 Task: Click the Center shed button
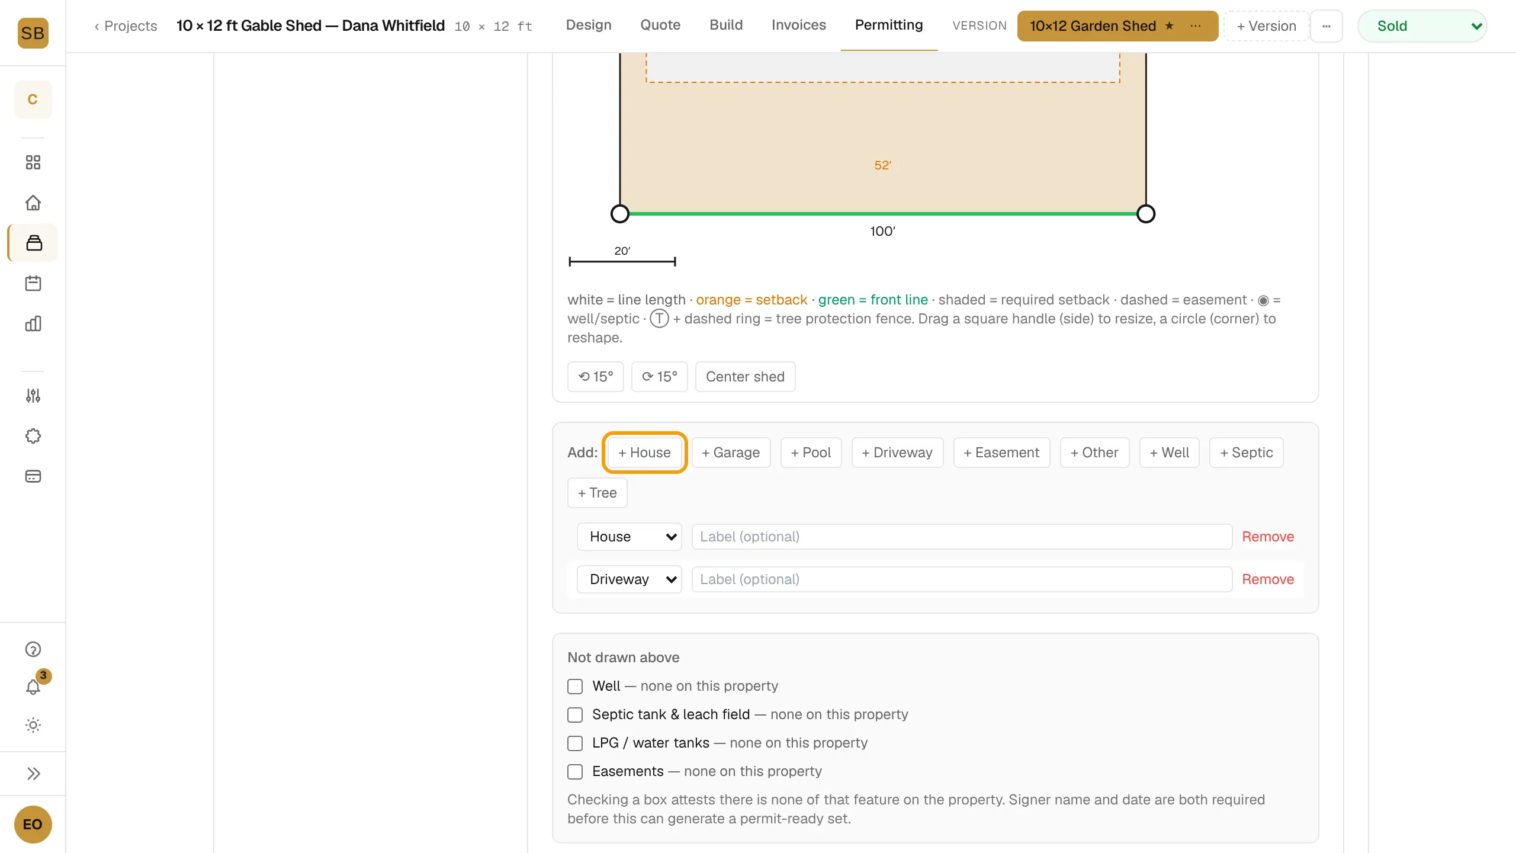[x=745, y=377]
